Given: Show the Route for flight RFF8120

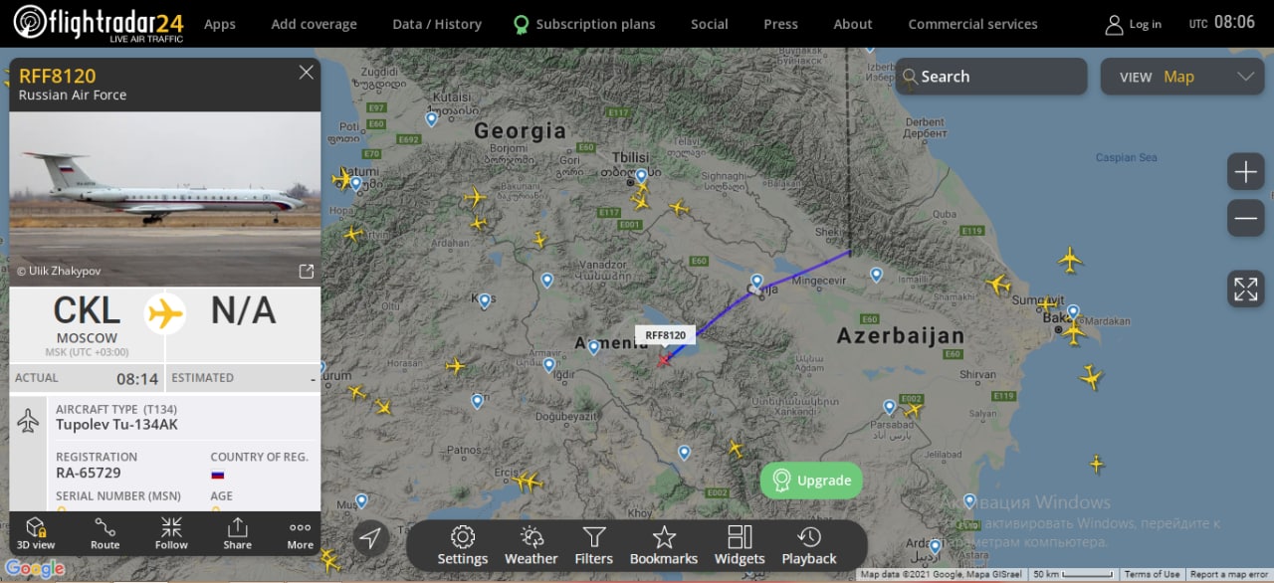Looking at the screenshot, I should click(105, 533).
